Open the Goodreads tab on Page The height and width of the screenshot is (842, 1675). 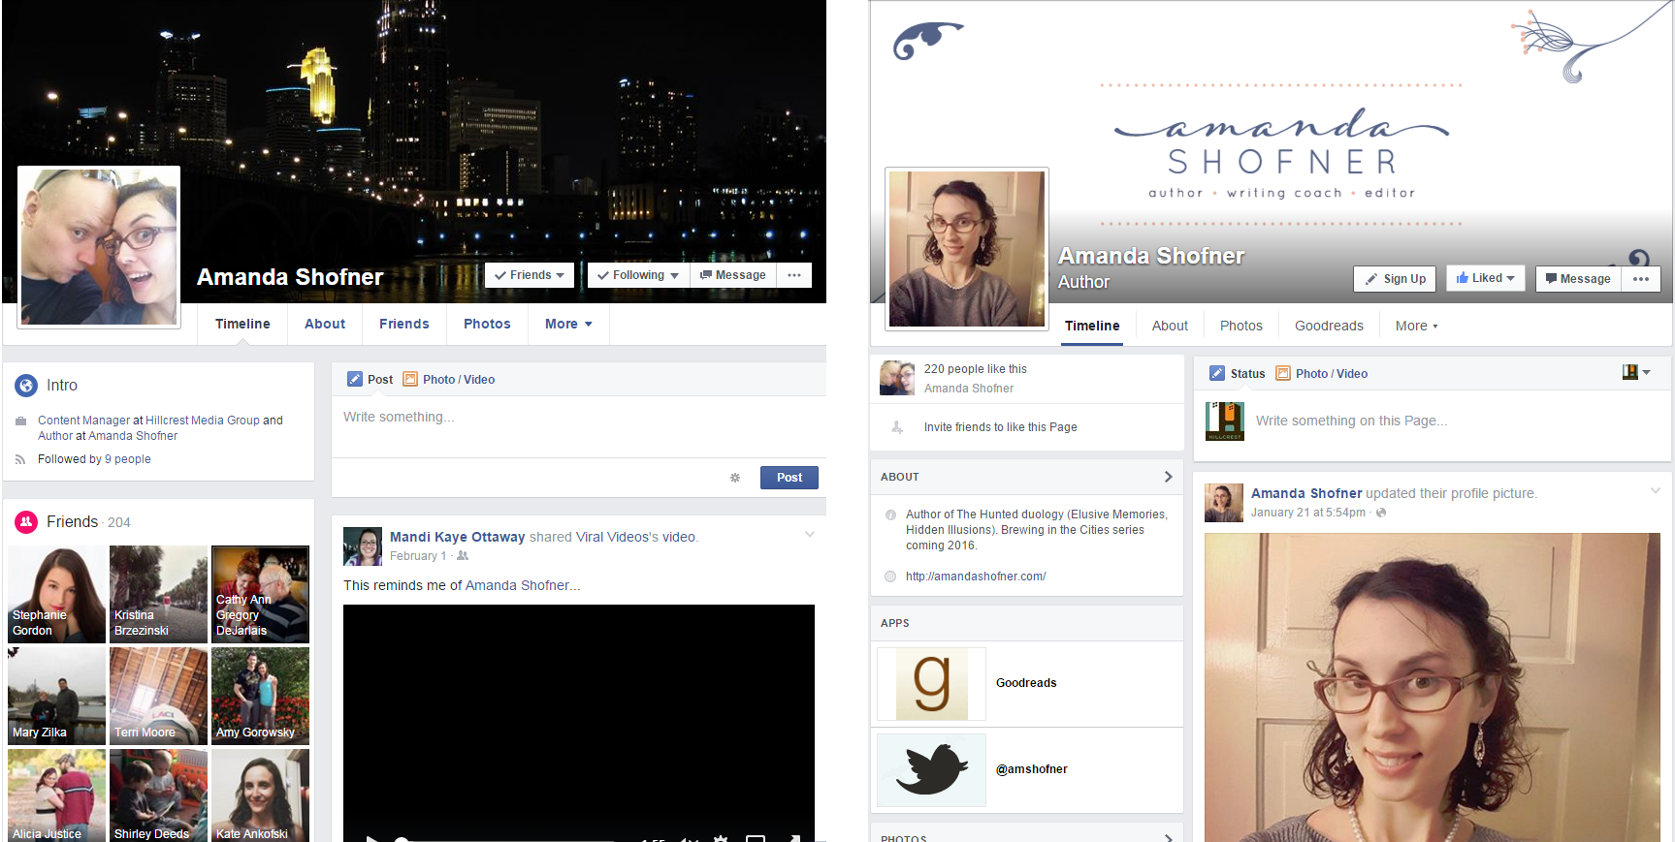[1329, 327]
